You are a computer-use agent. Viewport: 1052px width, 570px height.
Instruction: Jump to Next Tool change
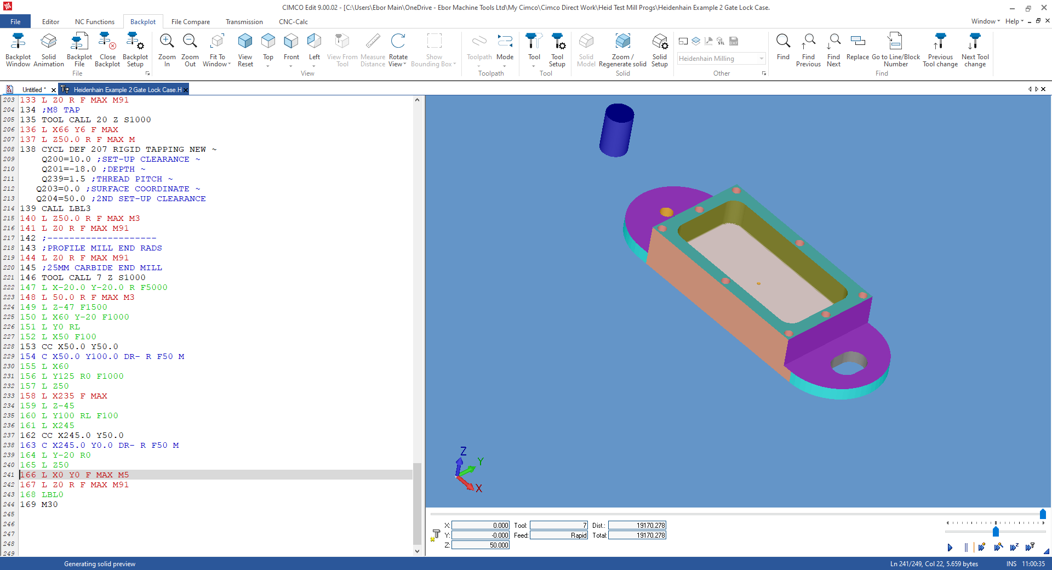click(975, 50)
